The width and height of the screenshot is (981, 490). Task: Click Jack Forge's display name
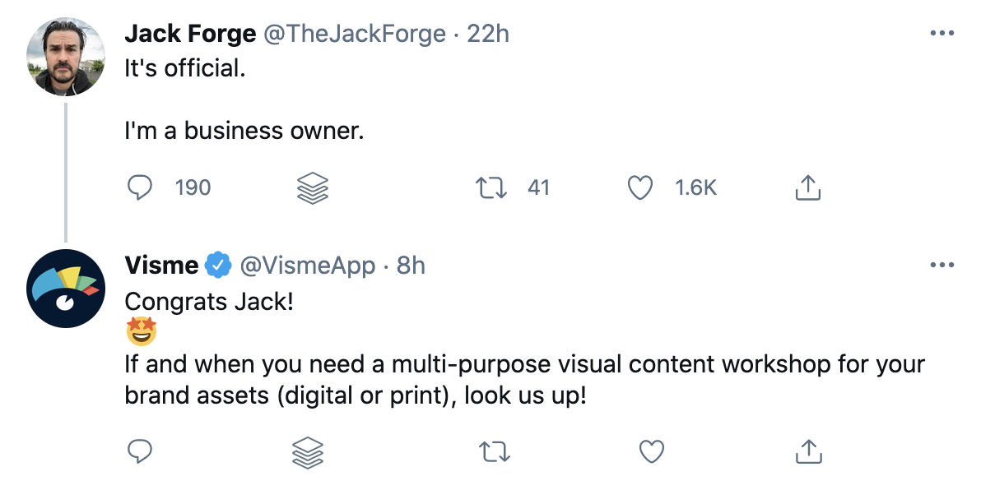190,34
